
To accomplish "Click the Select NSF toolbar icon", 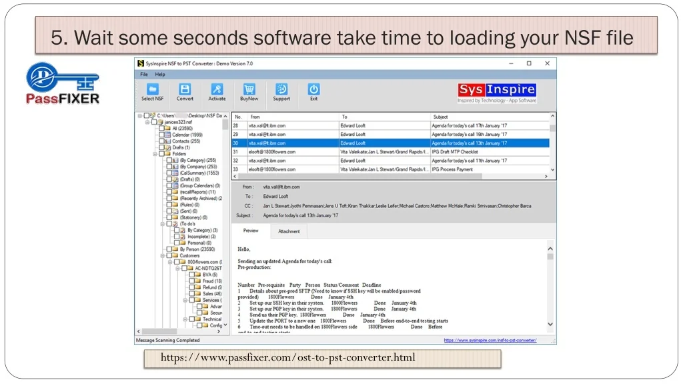I will (x=152, y=89).
